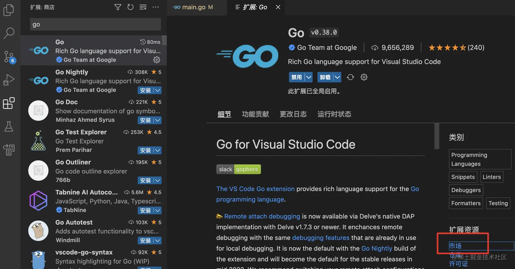Open manage gear for Go in list
515x269 pixels.
[157, 60]
